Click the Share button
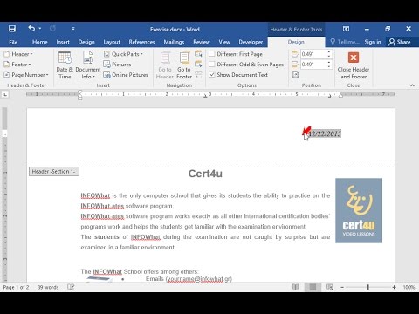The height and width of the screenshot is (314, 419). pos(400,42)
